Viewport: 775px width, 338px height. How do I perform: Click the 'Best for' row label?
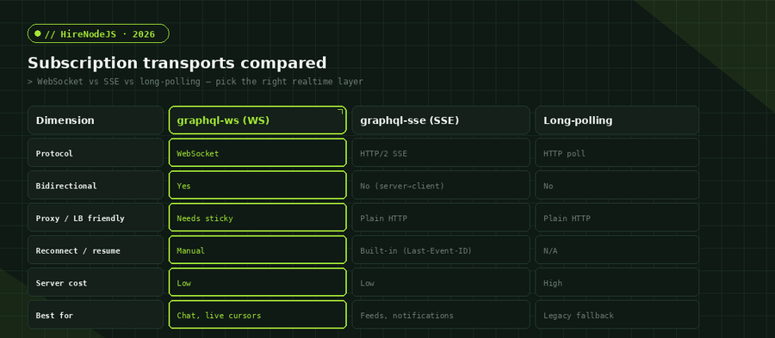point(96,314)
